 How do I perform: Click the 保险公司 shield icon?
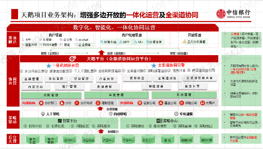(x=181, y=103)
